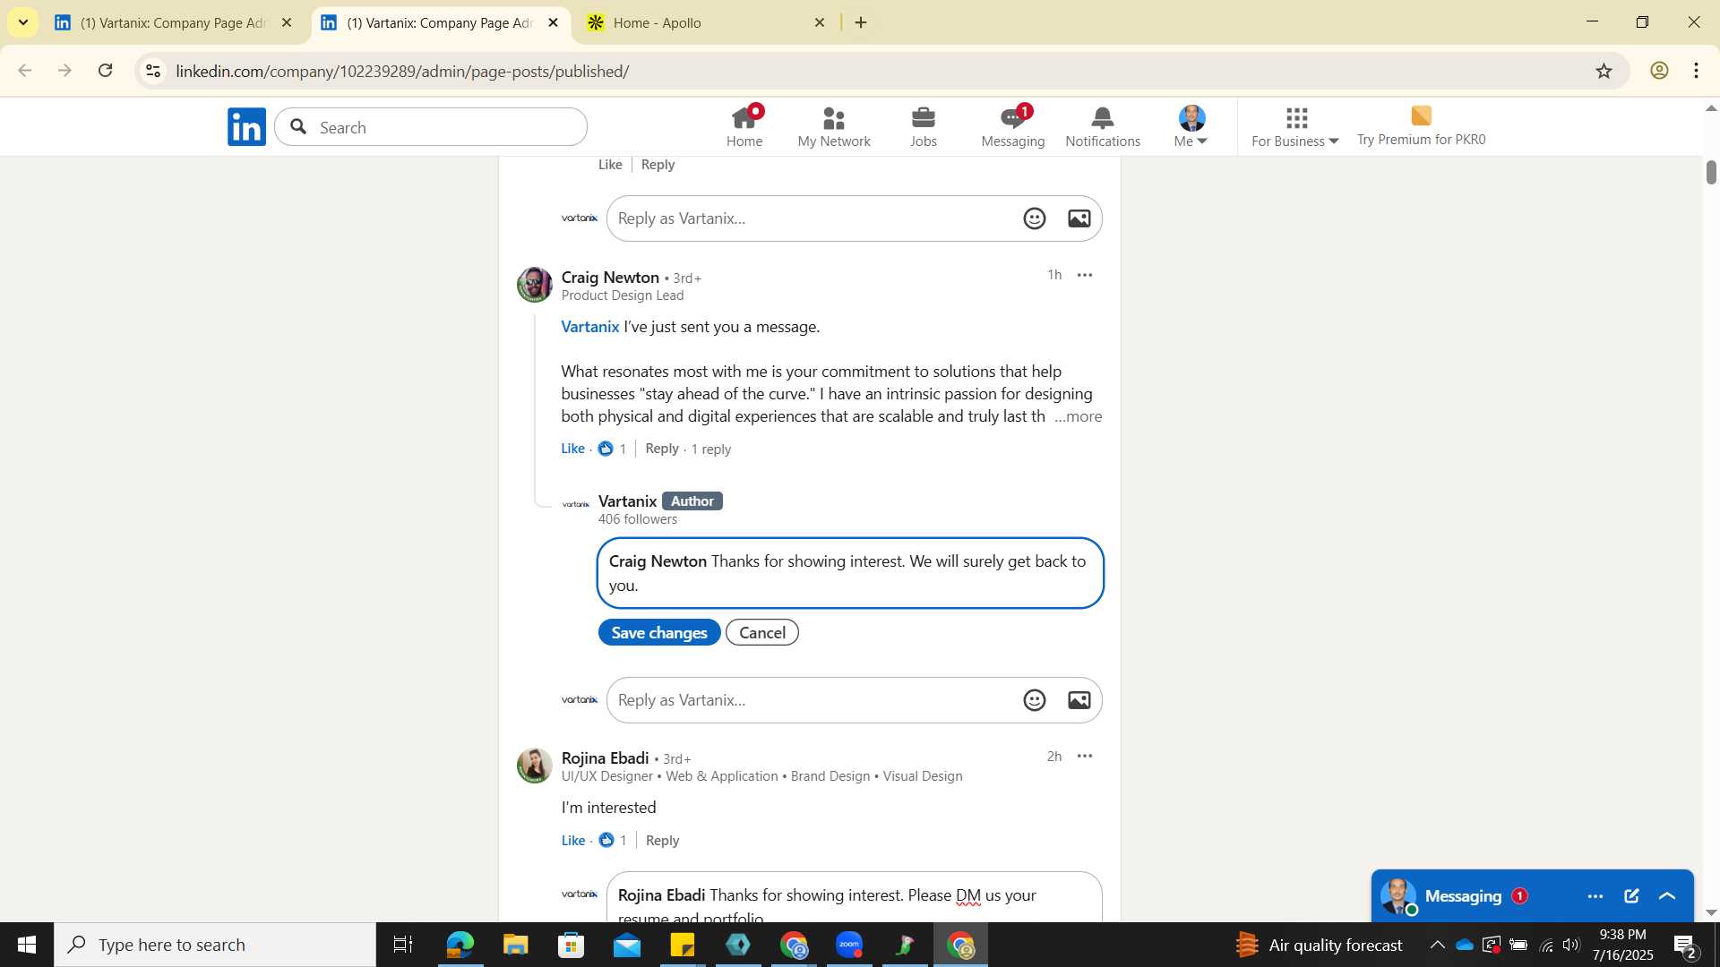The width and height of the screenshot is (1720, 967).
Task: Attach image in top reply box
Action: [x=1079, y=218]
